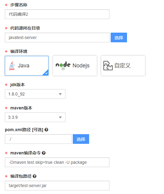Click help icon next to pom.xml路径
164x194 pixels.
click(46, 130)
